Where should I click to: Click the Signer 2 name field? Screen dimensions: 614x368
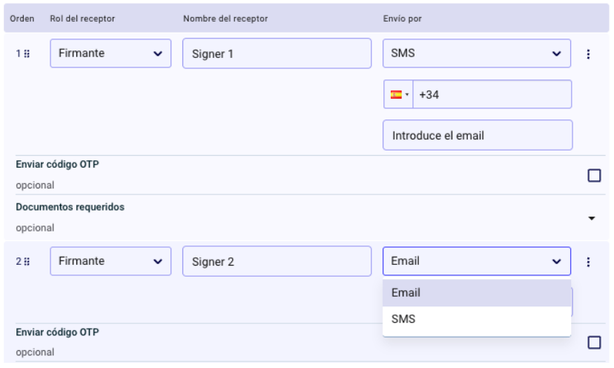(x=277, y=262)
